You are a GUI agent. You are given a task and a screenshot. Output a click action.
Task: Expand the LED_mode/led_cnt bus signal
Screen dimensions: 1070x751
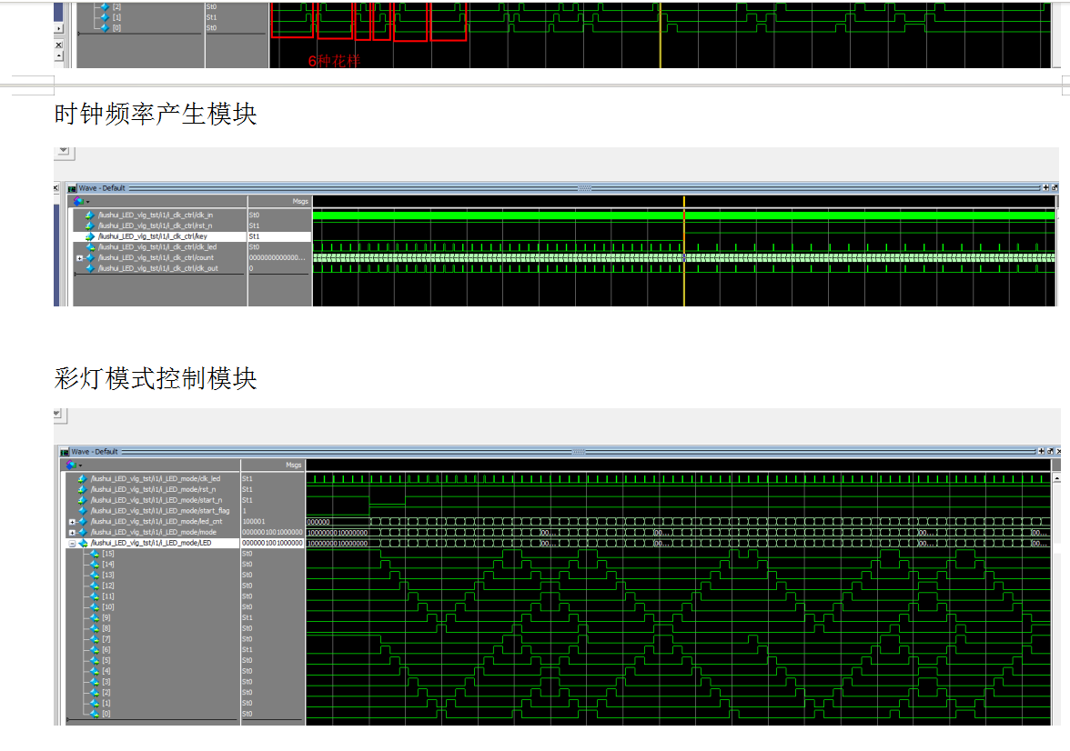point(73,522)
